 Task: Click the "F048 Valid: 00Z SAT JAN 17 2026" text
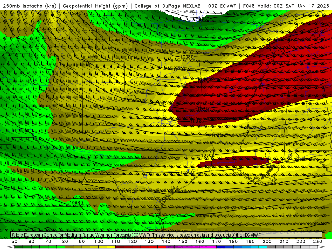point(286,6)
